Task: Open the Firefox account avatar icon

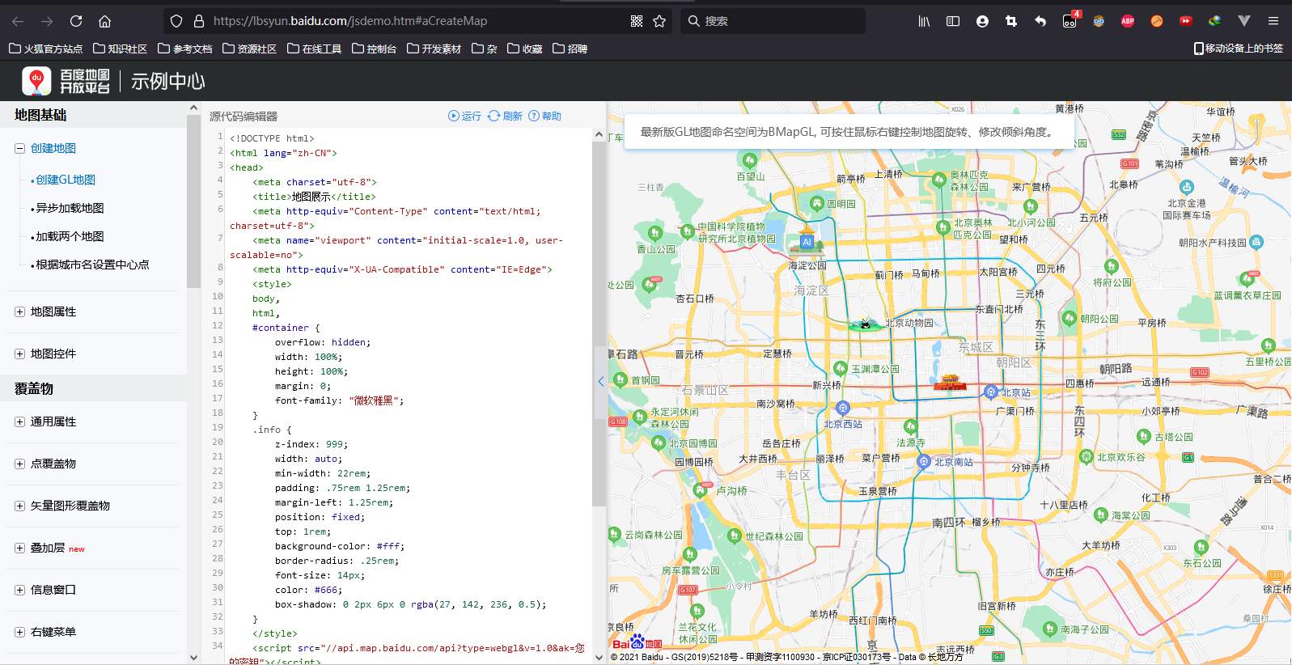Action: (x=982, y=21)
